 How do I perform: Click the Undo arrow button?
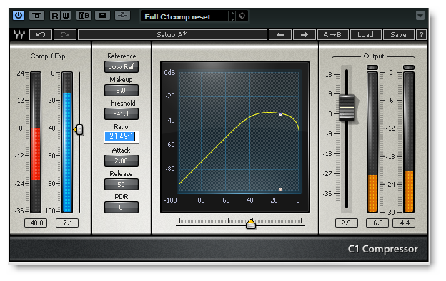pyautogui.click(x=41, y=35)
